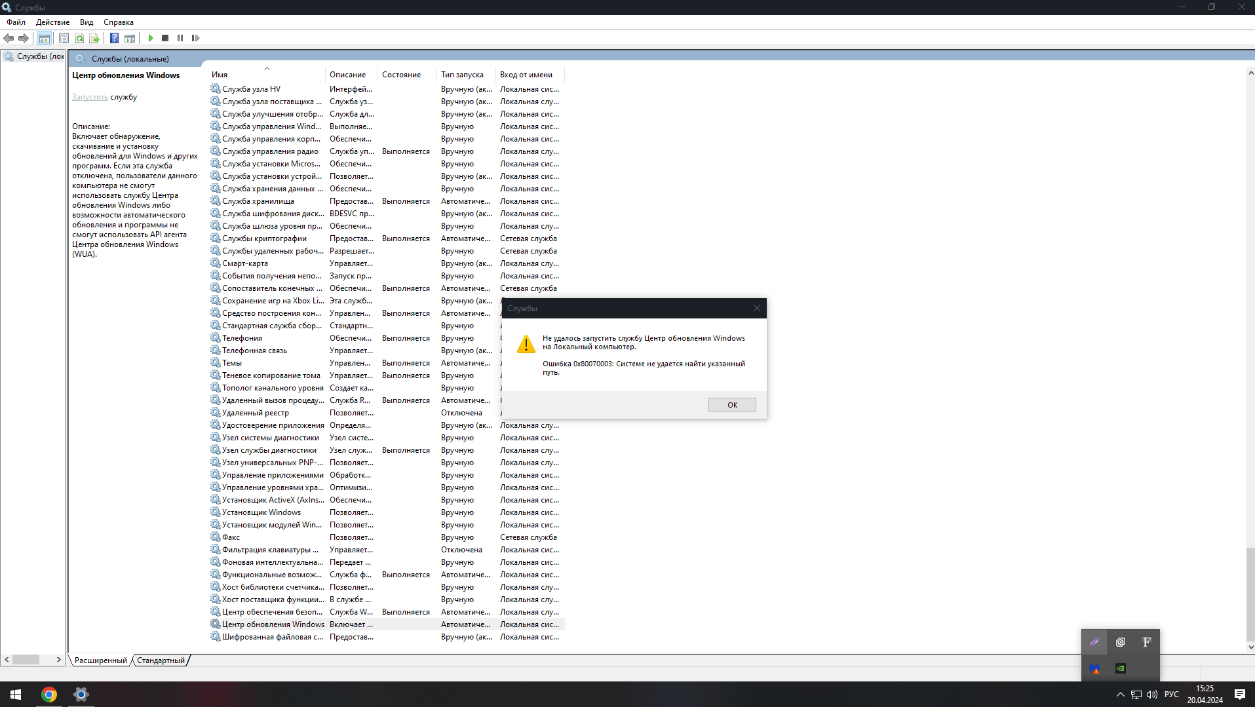Click gear icon of Узел системы диагностики
The width and height of the screenshot is (1255, 707).
215,438
